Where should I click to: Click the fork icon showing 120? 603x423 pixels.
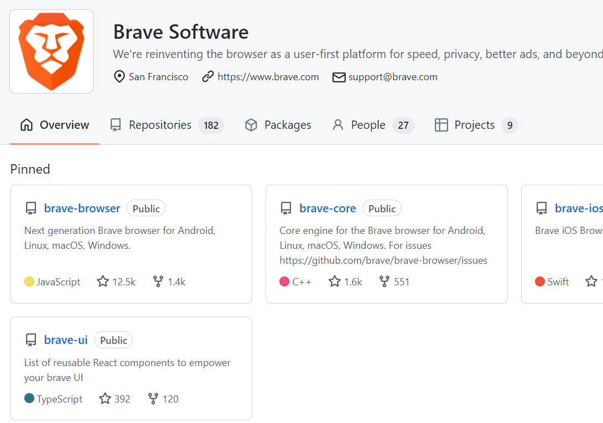pyautogui.click(x=153, y=398)
